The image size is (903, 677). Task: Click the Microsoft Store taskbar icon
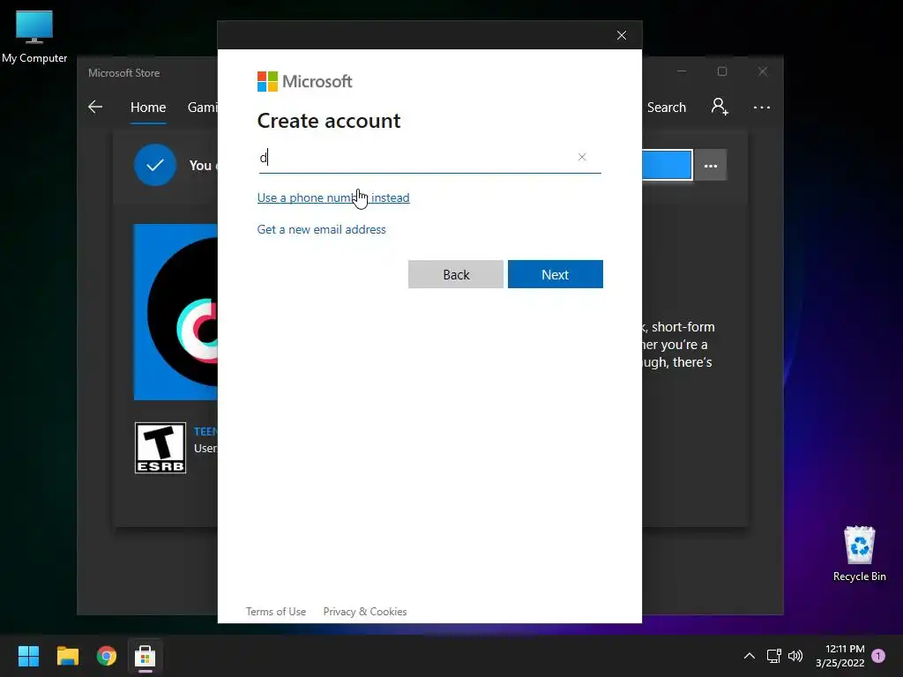click(x=146, y=656)
